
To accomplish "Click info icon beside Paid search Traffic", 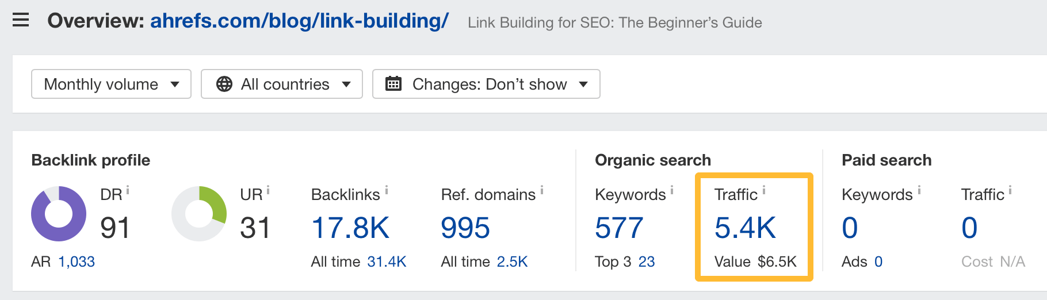I will tap(1010, 190).
